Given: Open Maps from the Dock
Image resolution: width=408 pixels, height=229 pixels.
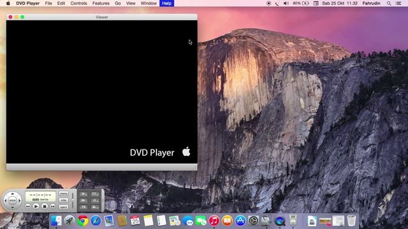Looking at the screenshot, I should [x=175, y=221].
